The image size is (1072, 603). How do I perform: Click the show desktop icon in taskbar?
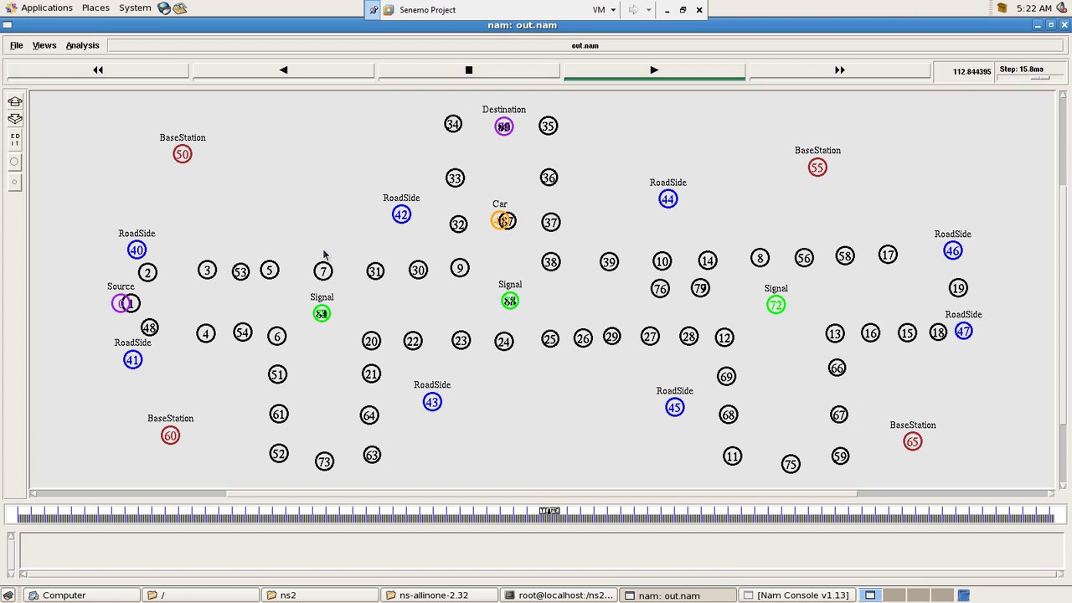8,595
